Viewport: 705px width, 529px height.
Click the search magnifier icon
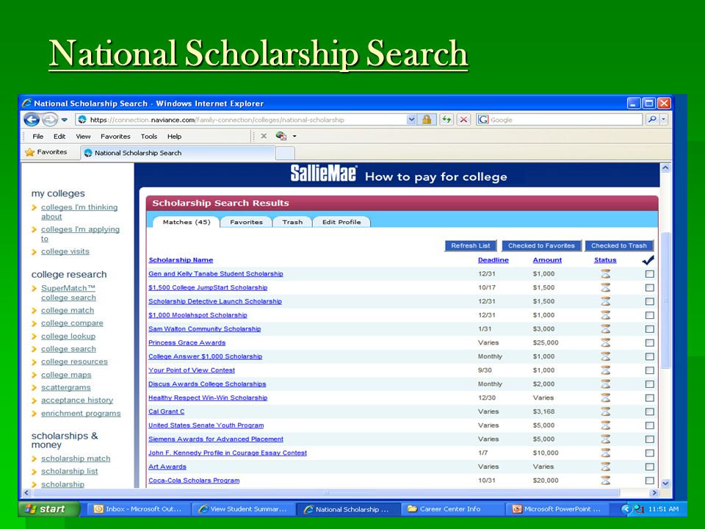tap(652, 120)
